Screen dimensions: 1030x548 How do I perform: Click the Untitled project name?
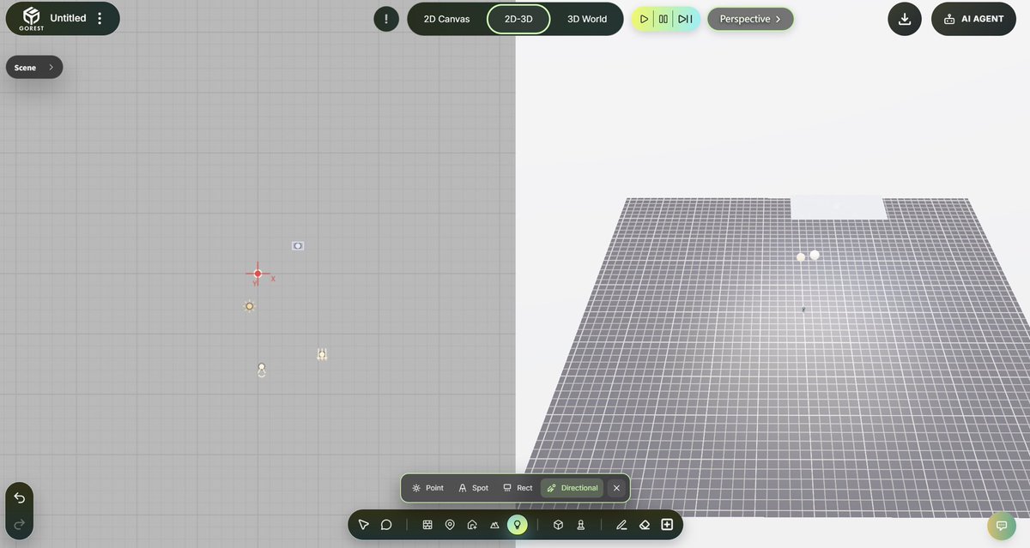pos(68,18)
